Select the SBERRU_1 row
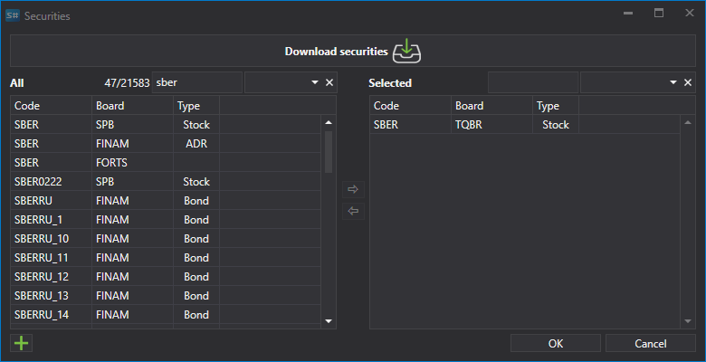The width and height of the screenshot is (706, 362). pyautogui.click(x=166, y=219)
